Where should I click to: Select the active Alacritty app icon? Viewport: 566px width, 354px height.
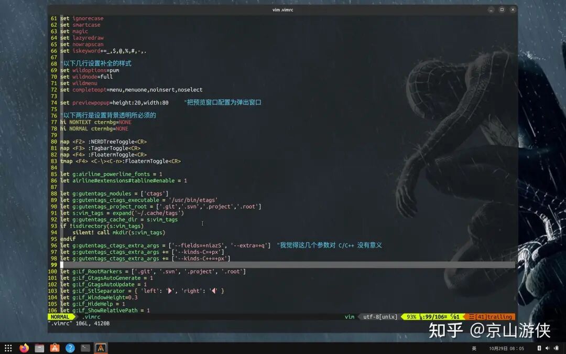click(x=101, y=348)
